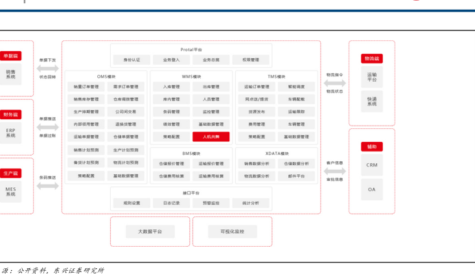Click the double arrow beside 单据推送

coord(47,127)
